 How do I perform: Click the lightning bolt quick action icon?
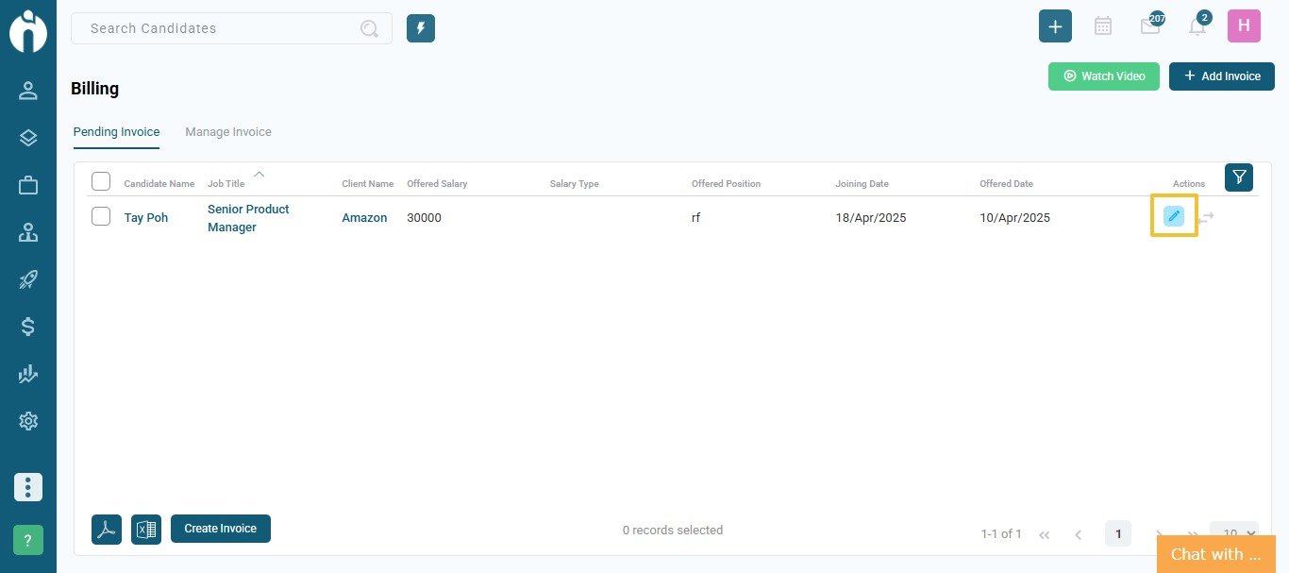[421, 28]
